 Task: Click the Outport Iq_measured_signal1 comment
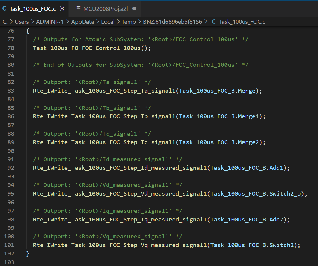pyautogui.click(x=108, y=211)
